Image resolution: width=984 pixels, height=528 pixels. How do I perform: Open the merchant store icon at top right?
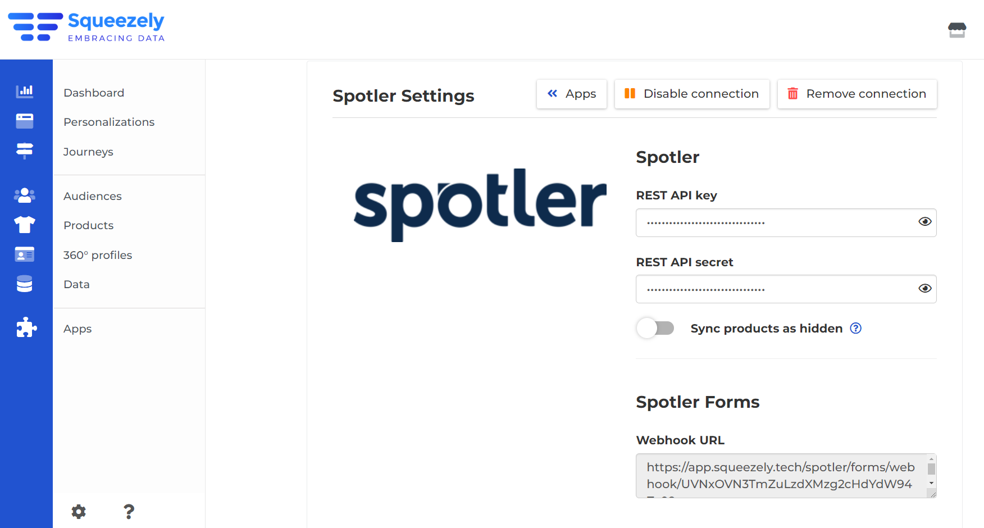tap(957, 30)
